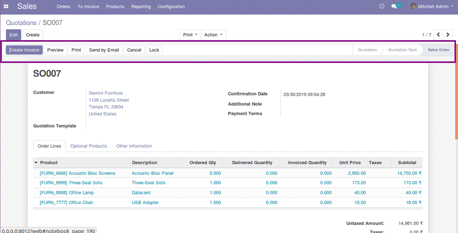Screen dimensions: 458x233
Task: Open [FURN_8888] Office Lamp product
Action: click(x=67, y=193)
